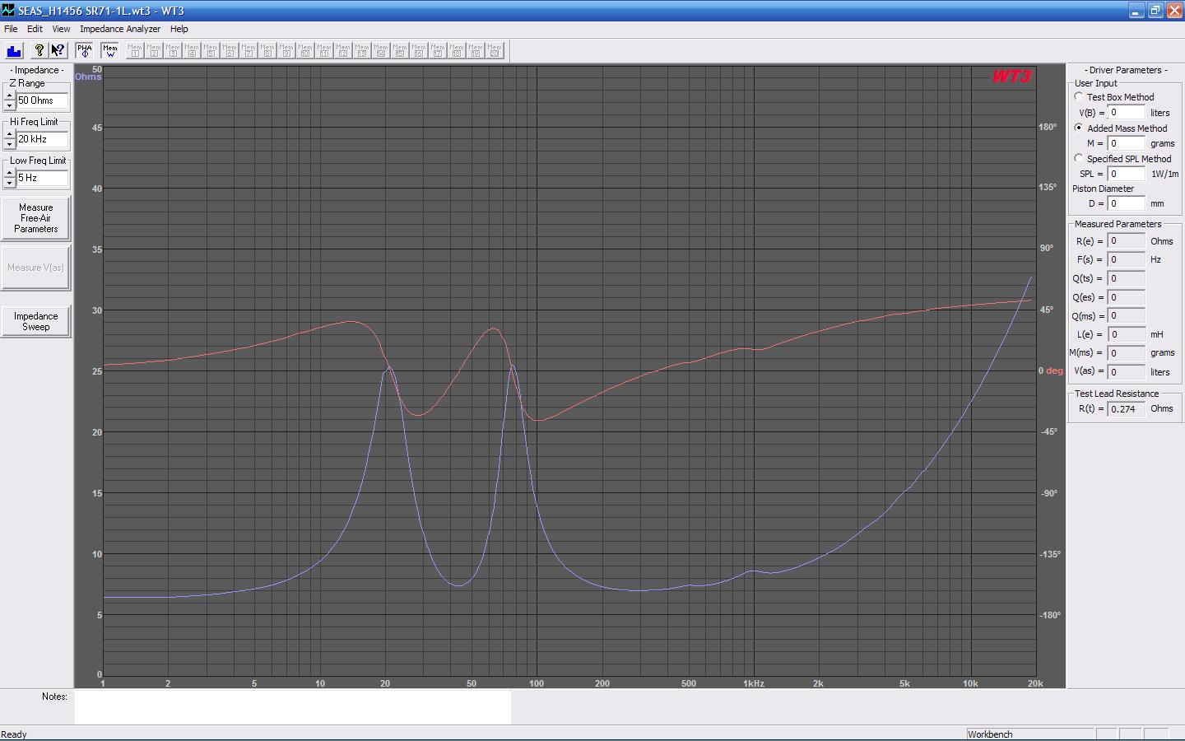Click the Z Range 50 Ohms field
Viewport: 1185px width, 741px height.
click(x=43, y=100)
